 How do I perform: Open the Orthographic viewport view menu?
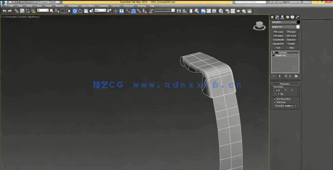point(11,17)
